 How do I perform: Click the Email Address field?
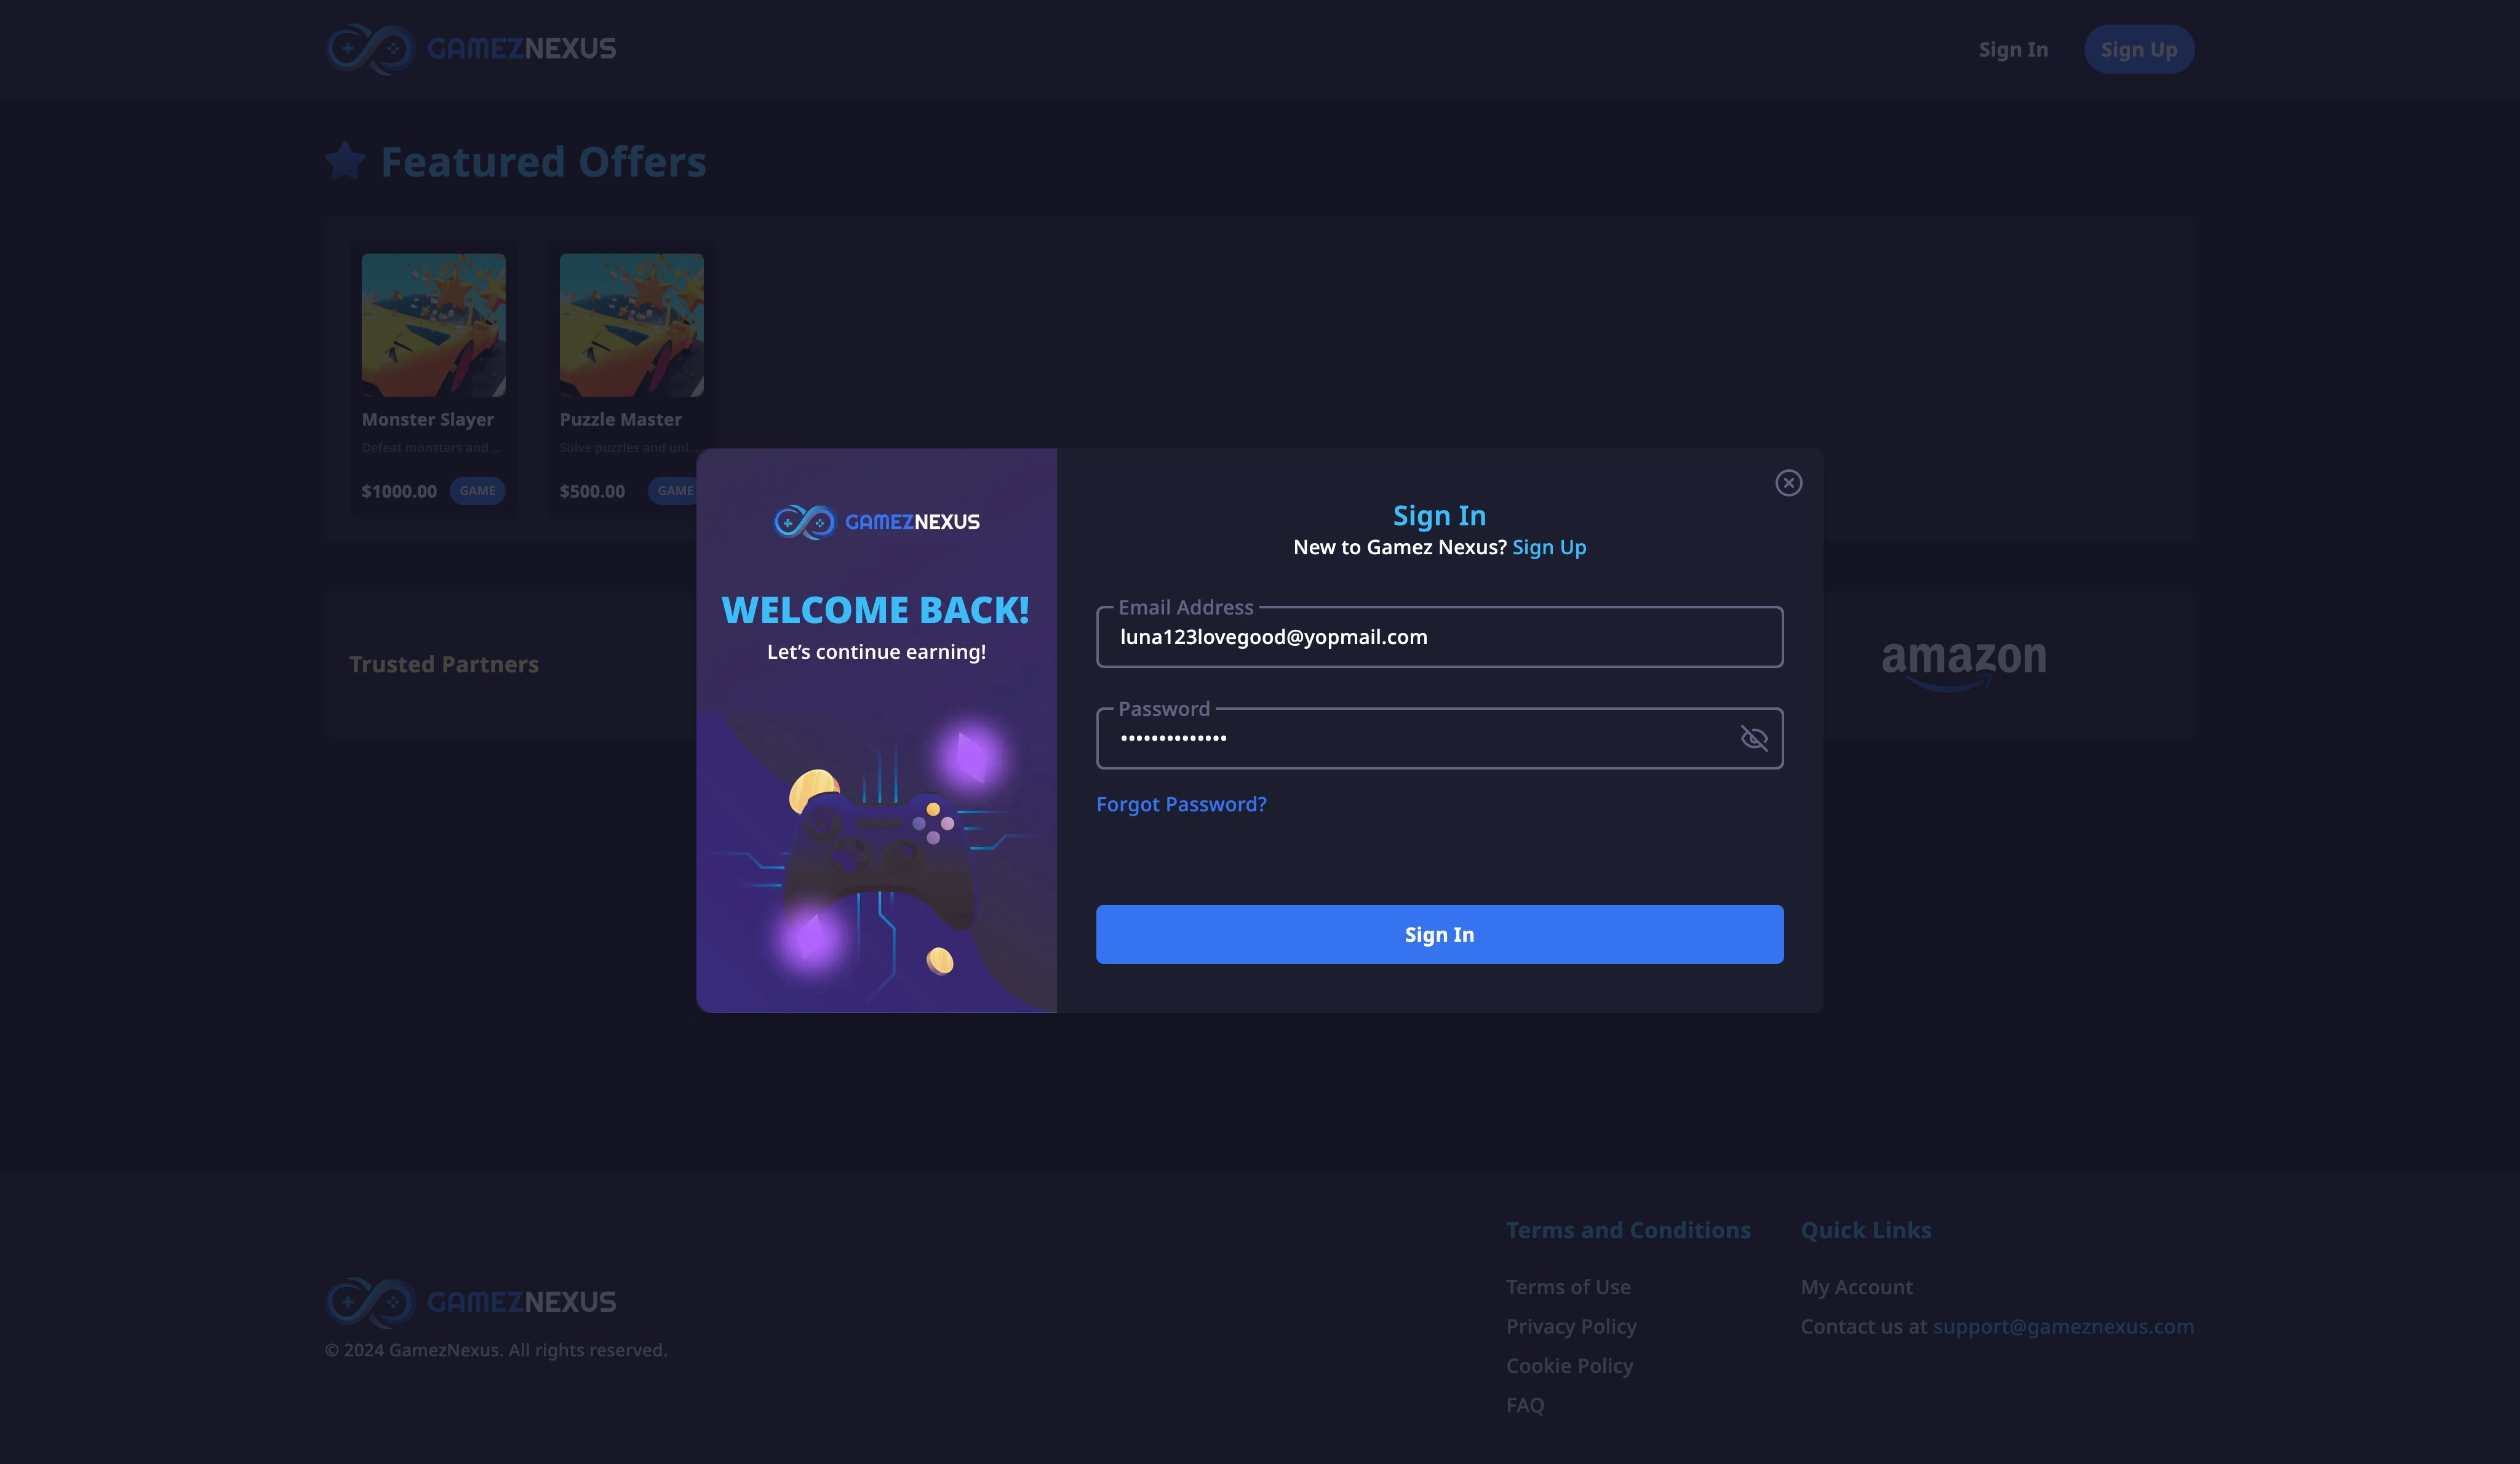pyautogui.click(x=1439, y=637)
